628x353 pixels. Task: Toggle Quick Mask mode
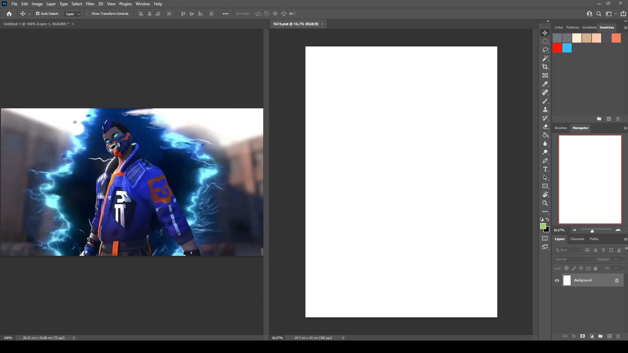(545, 238)
